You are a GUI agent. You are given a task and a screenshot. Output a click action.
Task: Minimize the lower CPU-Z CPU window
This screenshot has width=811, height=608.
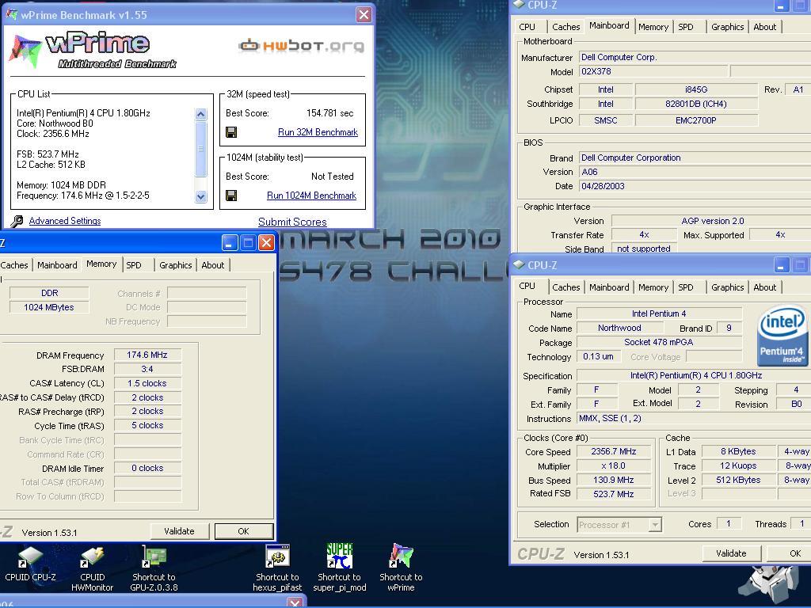click(780, 265)
